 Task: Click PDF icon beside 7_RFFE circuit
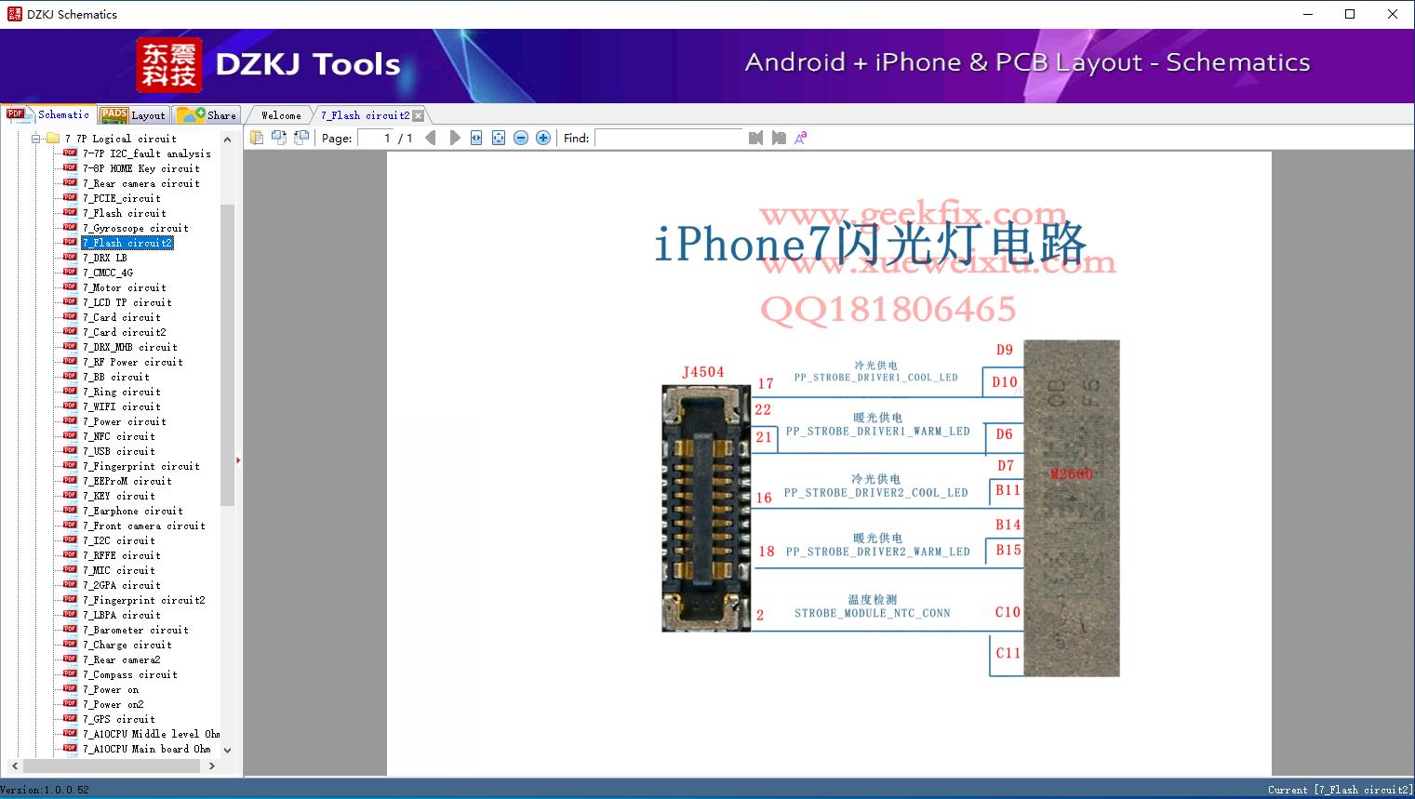(x=70, y=554)
